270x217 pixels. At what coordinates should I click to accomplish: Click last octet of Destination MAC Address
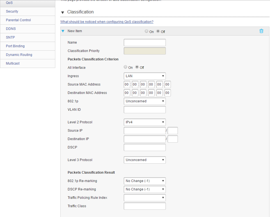point(168,93)
